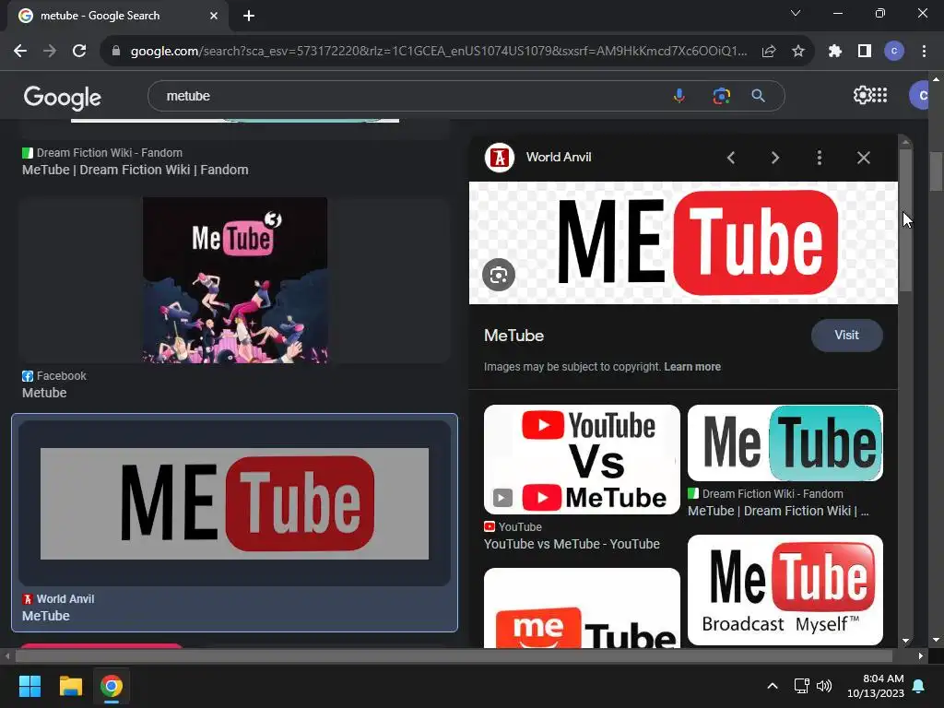Screen dimensions: 944x708
Task: Reload the current Google search page
Action: [79, 52]
